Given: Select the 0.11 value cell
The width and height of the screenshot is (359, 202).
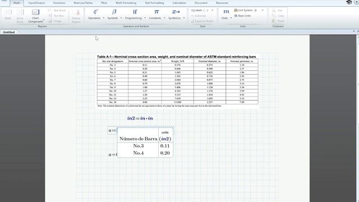Looking at the screenshot, I should (x=165, y=146).
